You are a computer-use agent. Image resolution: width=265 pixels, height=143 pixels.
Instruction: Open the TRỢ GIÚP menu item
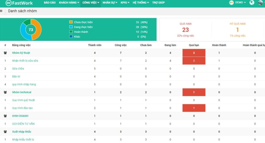(x=159, y=3)
